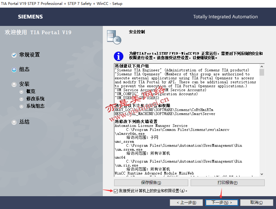
Task: Select the 常规设置 step indicator
Action: click(x=14, y=55)
